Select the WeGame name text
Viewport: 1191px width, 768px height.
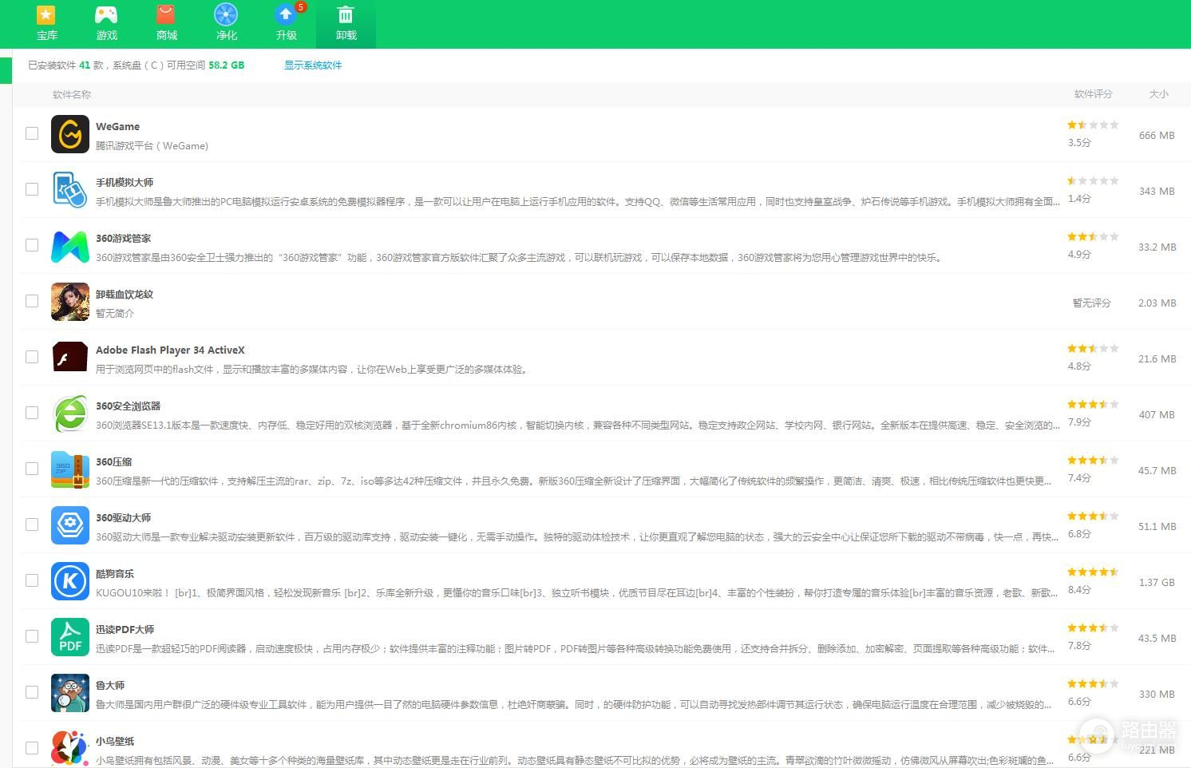(117, 127)
